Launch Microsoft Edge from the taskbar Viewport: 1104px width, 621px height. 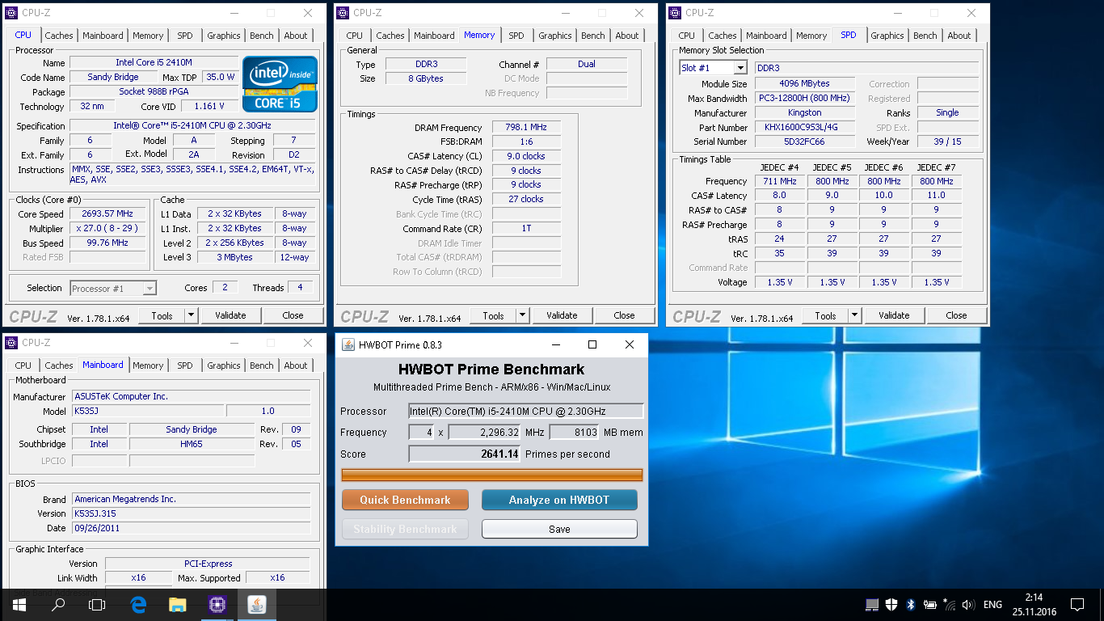138,605
